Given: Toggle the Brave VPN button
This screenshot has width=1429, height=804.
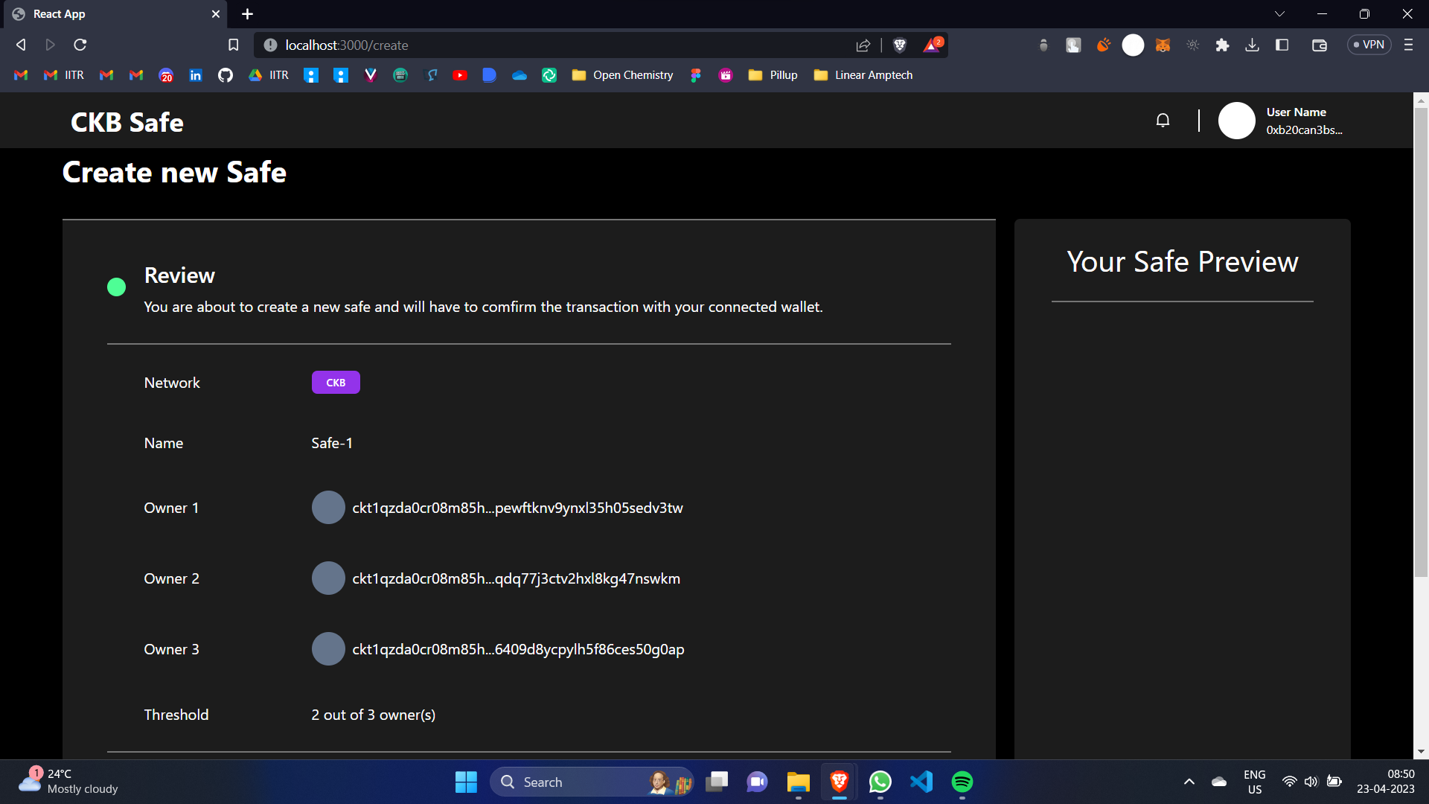Looking at the screenshot, I should 1369,45.
